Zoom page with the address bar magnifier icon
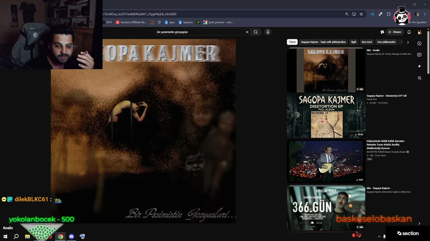 pos(347,14)
